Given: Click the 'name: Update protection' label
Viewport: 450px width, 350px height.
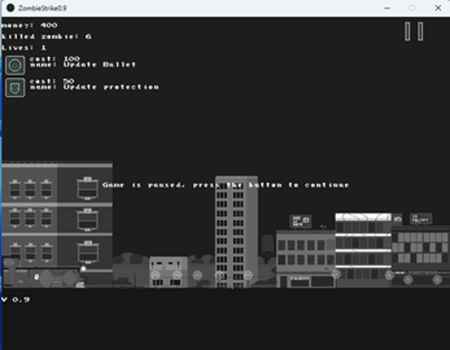Looking at the screenshot, I should [x=94, y=87].
